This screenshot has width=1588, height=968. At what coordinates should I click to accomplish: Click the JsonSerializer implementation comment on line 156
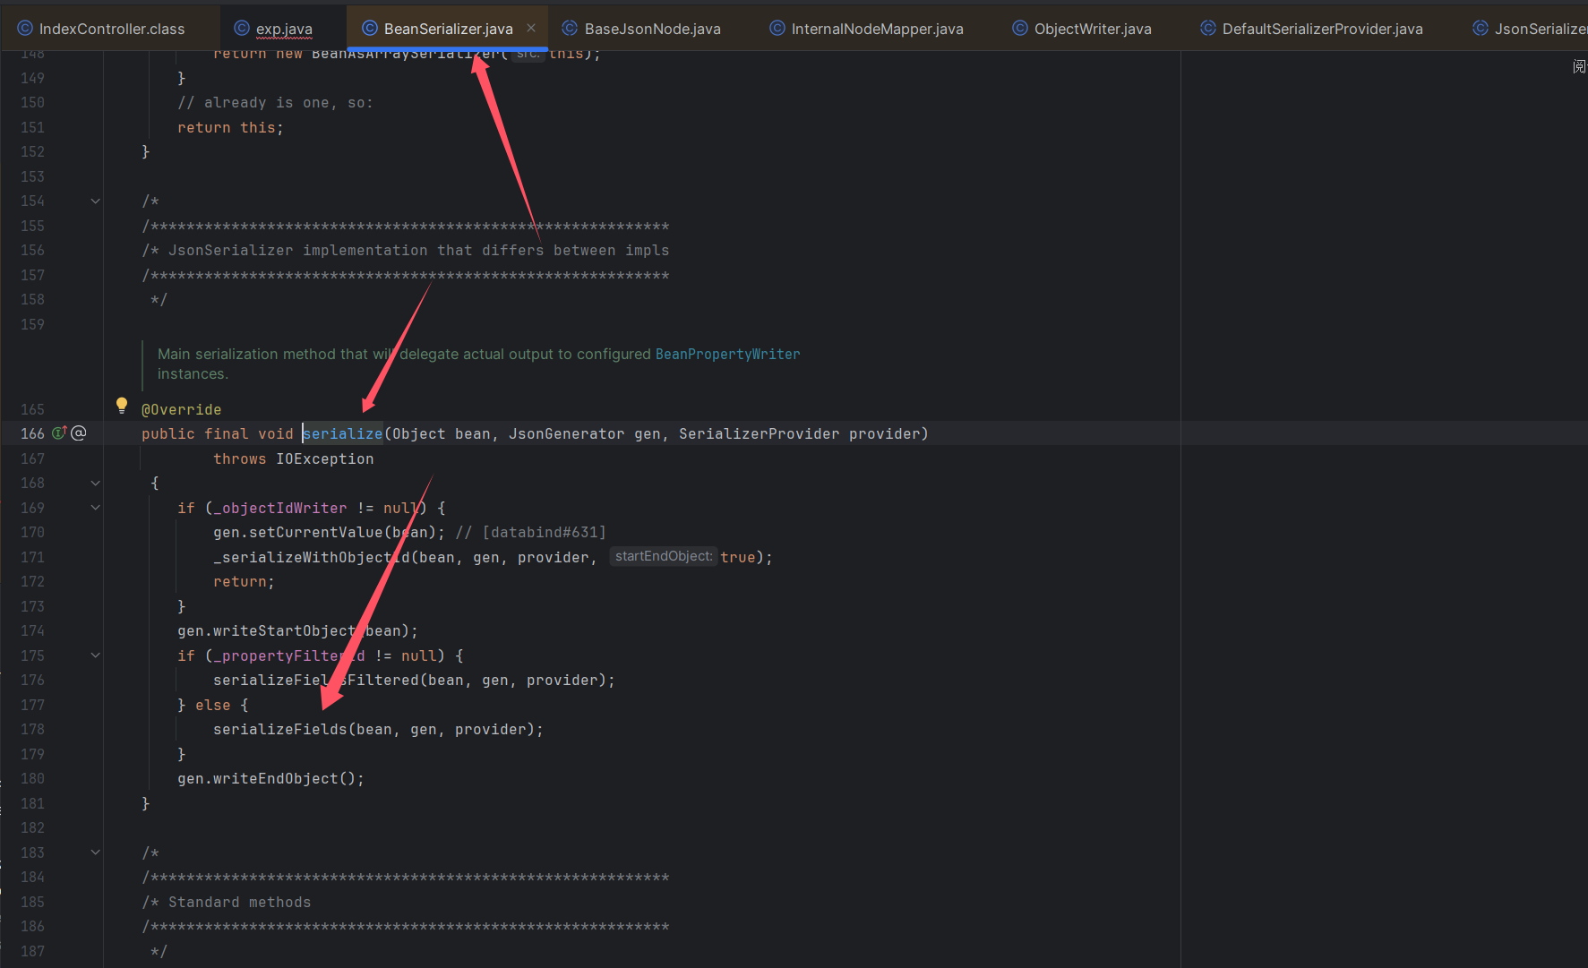pos(406,251)
